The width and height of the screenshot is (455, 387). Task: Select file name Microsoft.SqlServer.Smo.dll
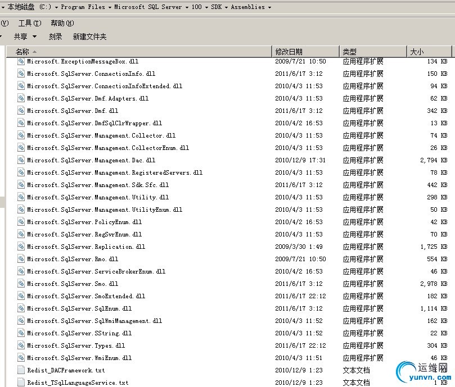[73, 284]
